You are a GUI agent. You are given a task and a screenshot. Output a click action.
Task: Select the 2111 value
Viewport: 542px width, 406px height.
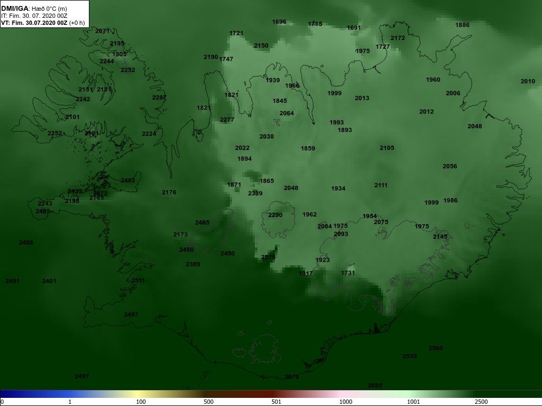381,185
